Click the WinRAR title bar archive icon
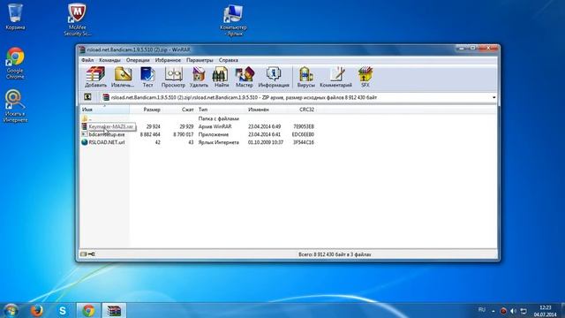Screen dimensions: 565x318 coord(82,49)
